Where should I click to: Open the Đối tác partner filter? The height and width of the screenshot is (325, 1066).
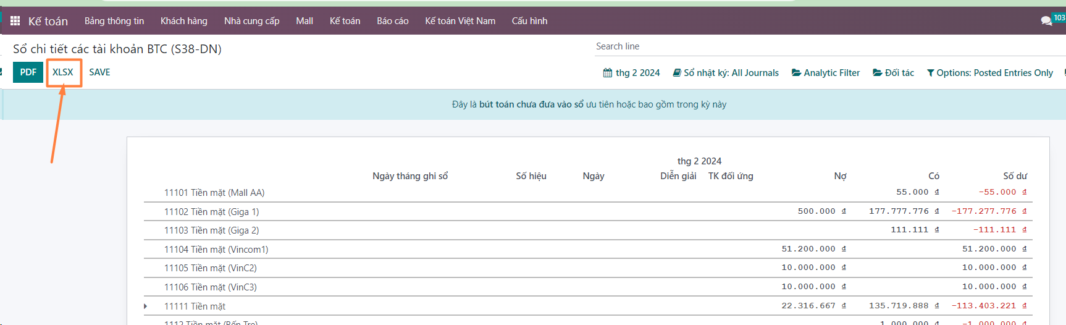893,73
